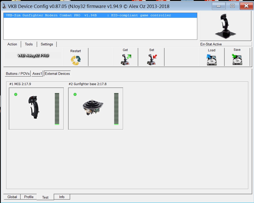The height and width of the screenshot is (203, 254).
Task: Click the green status LED of #2 Gunfighter base
Action: tap(75, 94)
